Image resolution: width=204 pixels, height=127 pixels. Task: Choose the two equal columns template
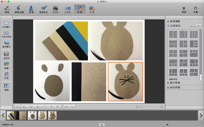point(173,34)
